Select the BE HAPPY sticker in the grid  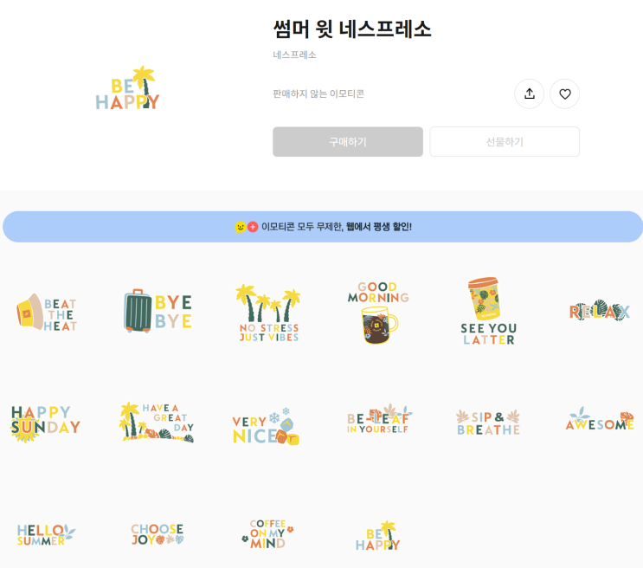(377, 536)
